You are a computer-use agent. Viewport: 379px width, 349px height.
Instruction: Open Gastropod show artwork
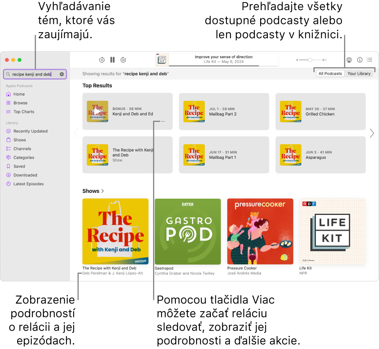188,232
